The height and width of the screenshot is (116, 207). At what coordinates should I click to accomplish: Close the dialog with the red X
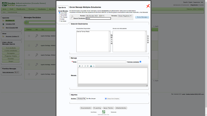148,6
